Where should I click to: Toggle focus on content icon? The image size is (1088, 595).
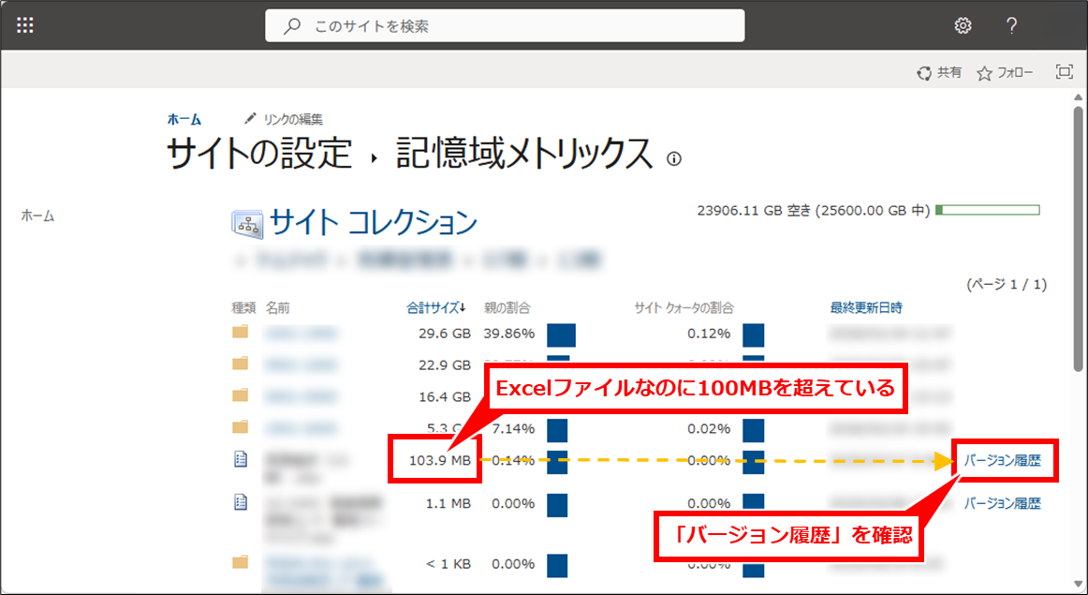point(1064,72)
